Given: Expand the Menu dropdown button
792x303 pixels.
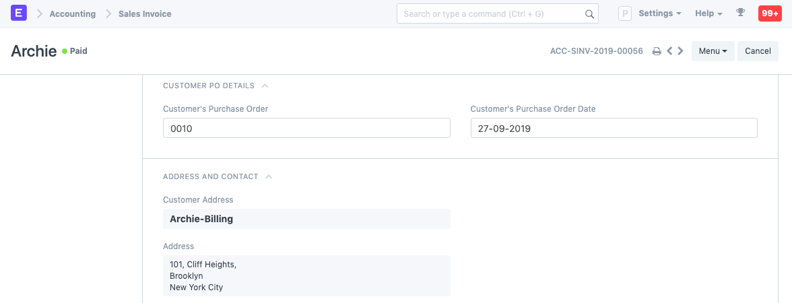Looking at the screenshot, I should point(713,51).
